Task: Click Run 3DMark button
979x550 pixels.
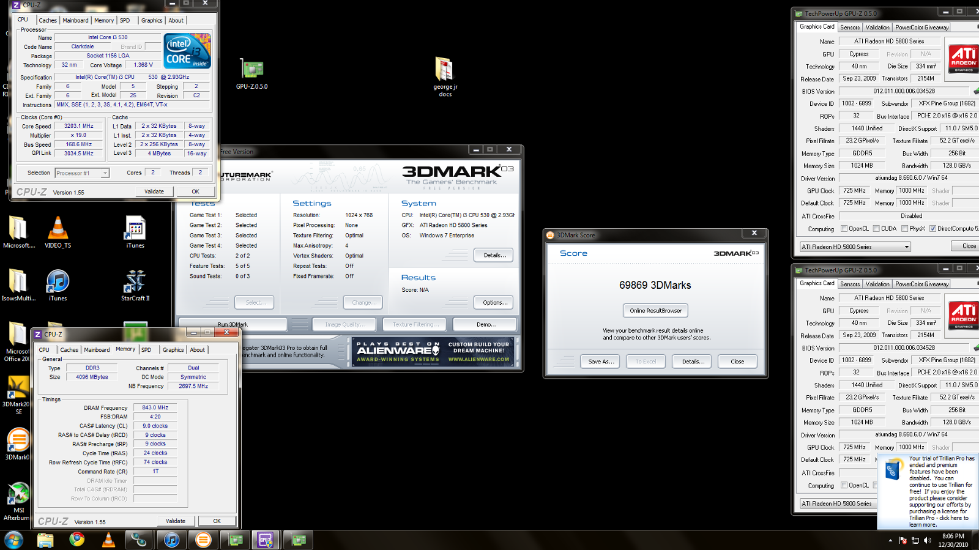Action: click(x=233, y=324)
